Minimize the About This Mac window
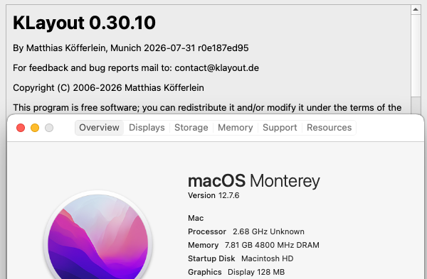This screenshot has height=279, width=427. (35, 128)
